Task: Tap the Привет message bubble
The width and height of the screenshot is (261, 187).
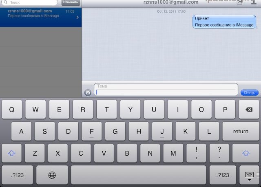Action: tap(224, 22)
